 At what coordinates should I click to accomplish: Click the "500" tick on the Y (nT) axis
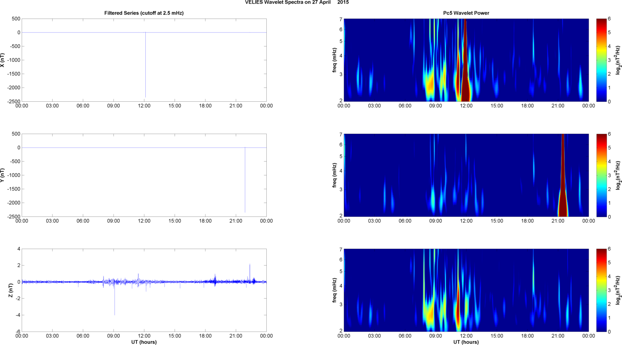pos(16,134)
